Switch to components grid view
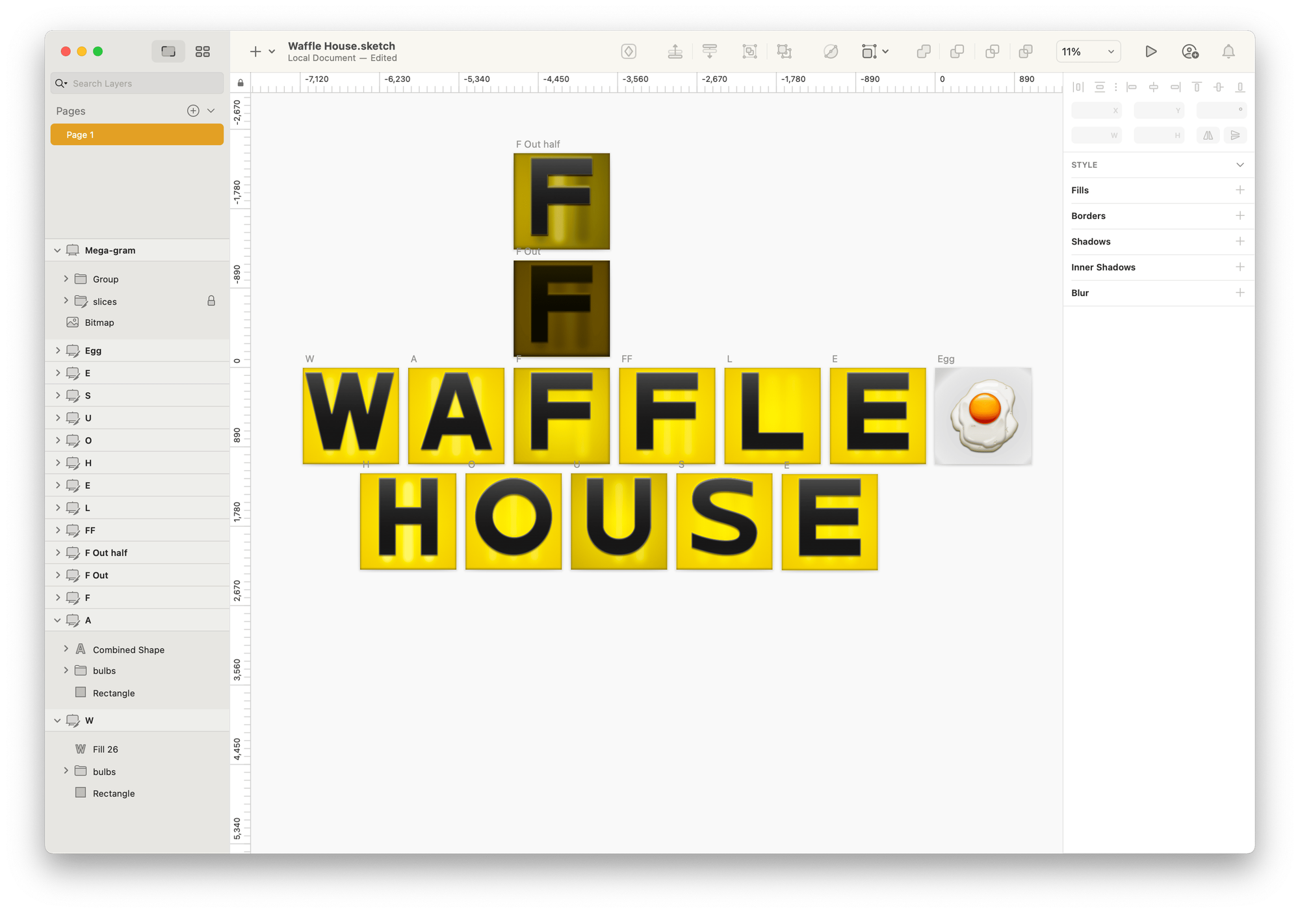The width and height of the screenshot is (1300, 913). pos(203,51)
